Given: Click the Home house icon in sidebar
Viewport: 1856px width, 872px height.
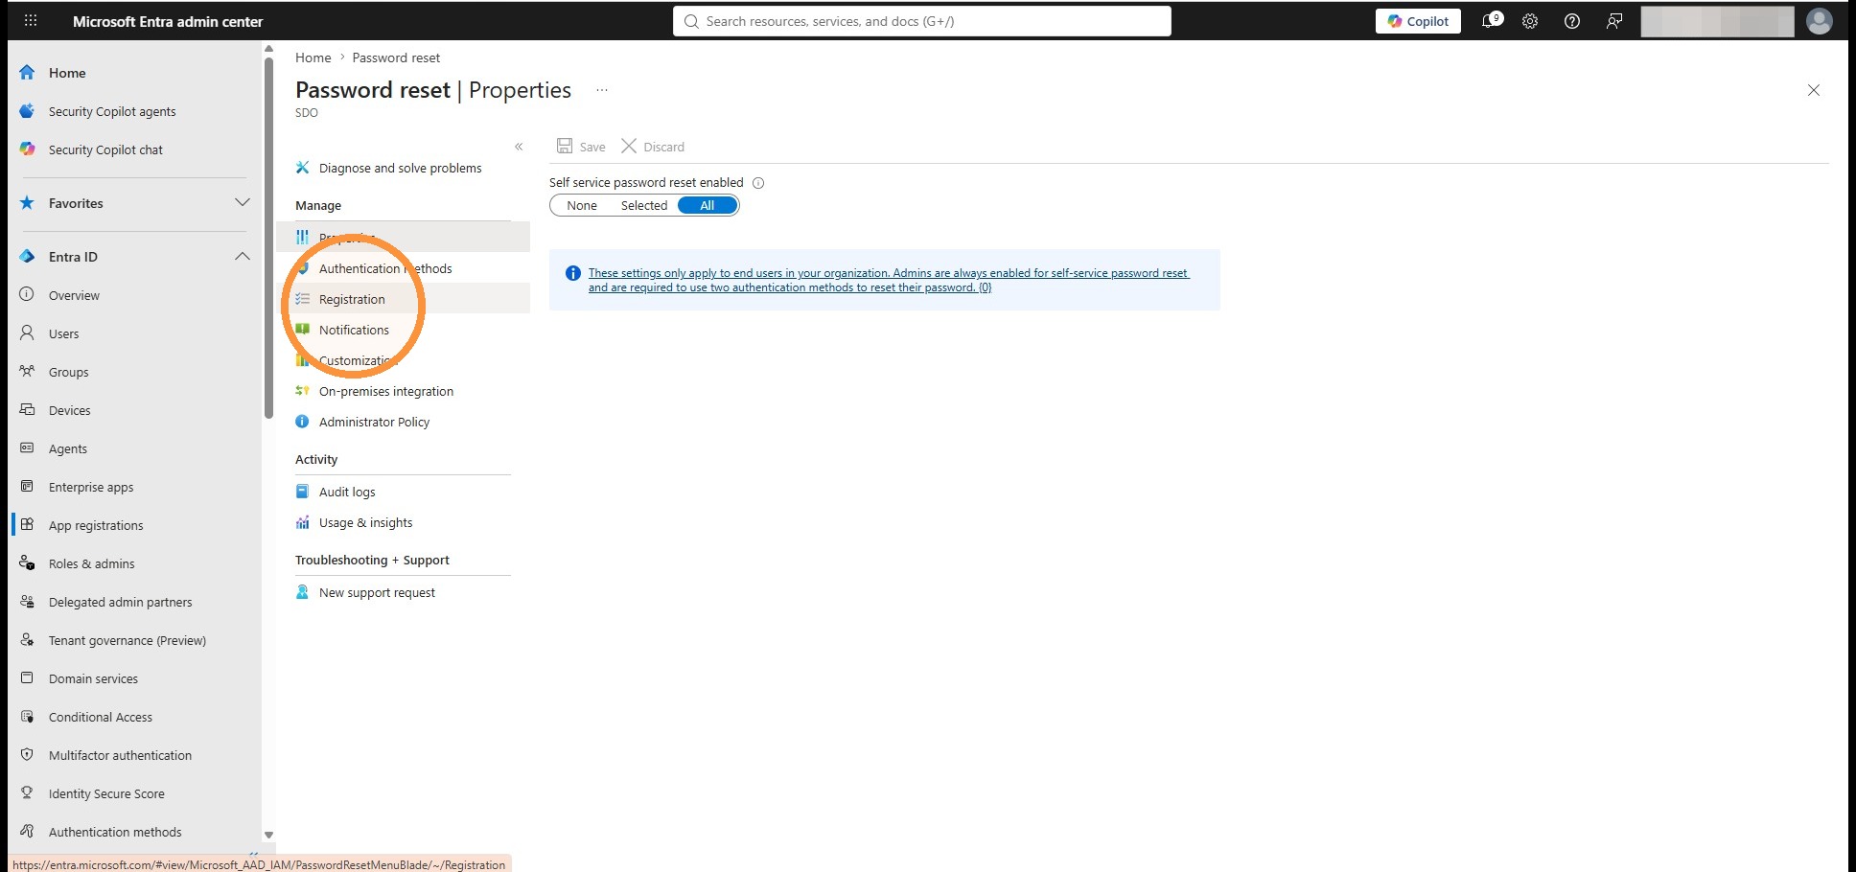Looking at the screenshot, I should [27, 73].
